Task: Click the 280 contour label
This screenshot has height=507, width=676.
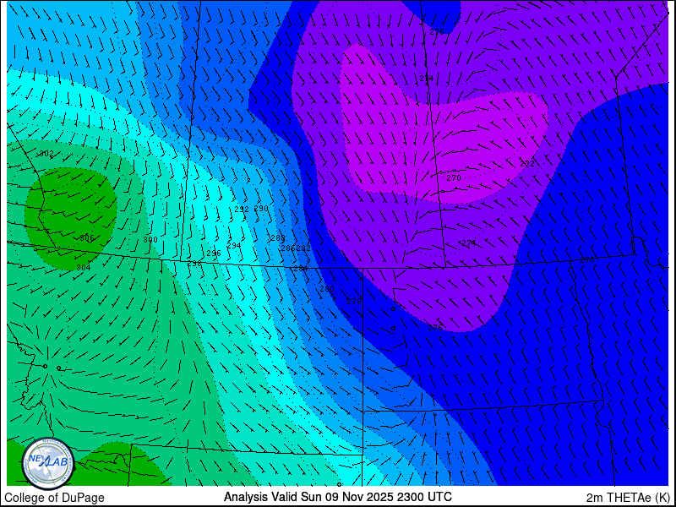Action: coord(327,289)
